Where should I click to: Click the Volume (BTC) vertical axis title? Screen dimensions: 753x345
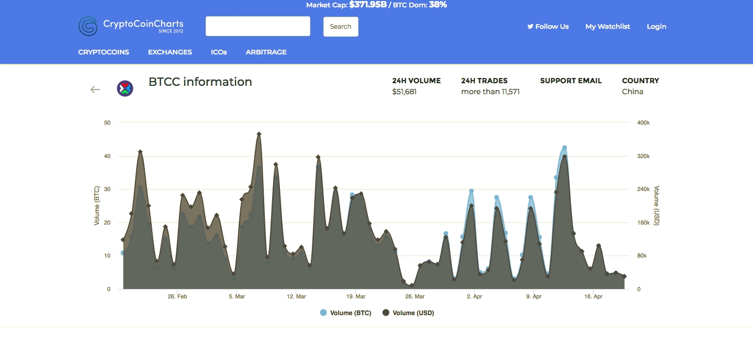point(97,206)
